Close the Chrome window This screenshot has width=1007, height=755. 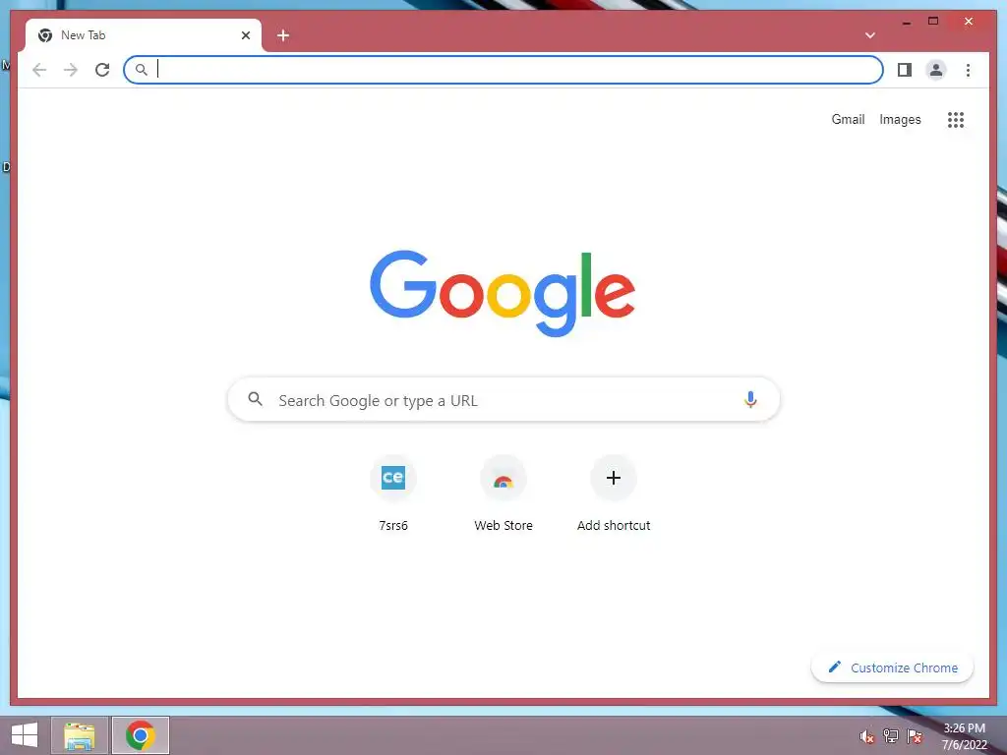(x=969, y=22)
